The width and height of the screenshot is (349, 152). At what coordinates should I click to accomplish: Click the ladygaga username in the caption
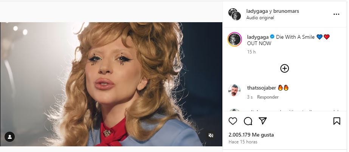click(x=257, y=37)
